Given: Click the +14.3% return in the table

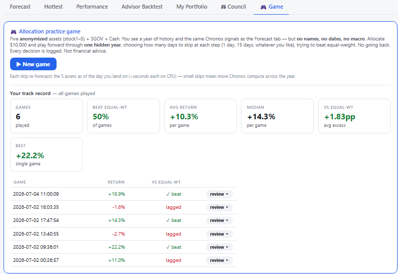Looking at the screenshot, I should 117,220.
